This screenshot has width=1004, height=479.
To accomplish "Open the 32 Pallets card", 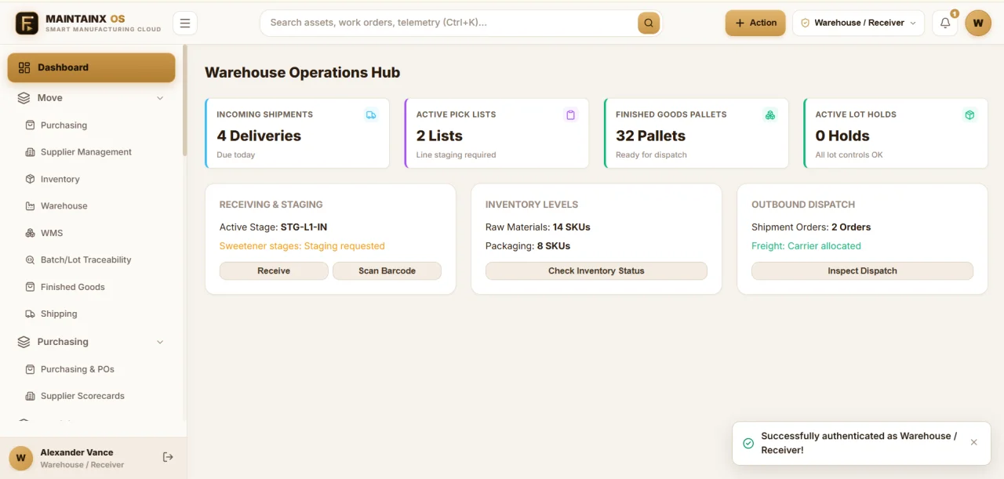I will click(697, 133).
